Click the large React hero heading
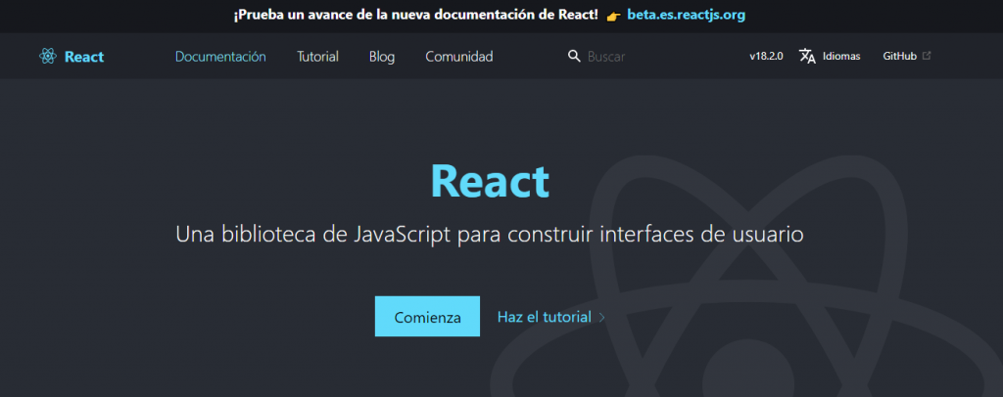Image resolution: width=1003 pixels, height=397 pixels. (490, 183)
